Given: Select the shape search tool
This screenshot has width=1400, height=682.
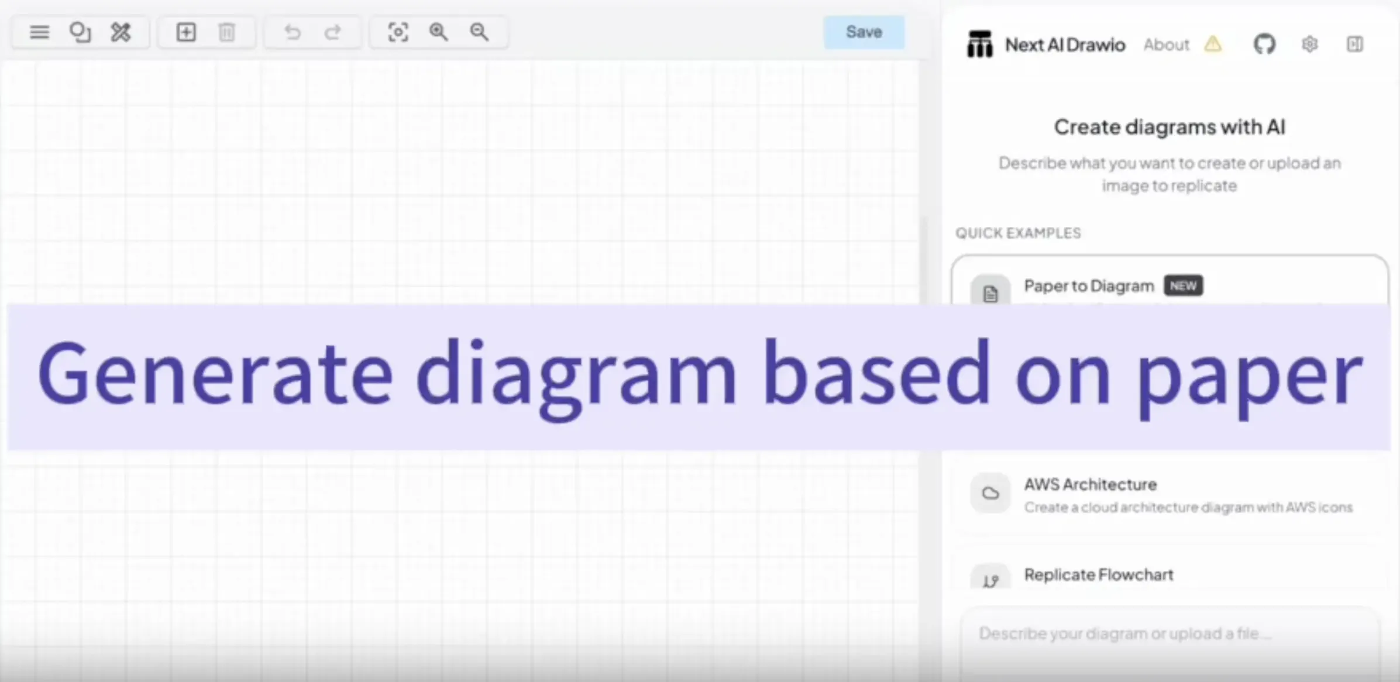Looking at the screenshot, I should pyautogui.click(x=80, y=32).
